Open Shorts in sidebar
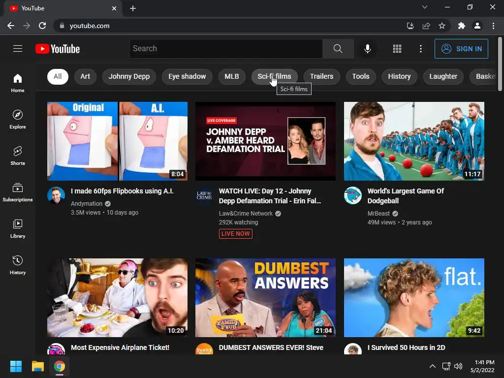 (x=18, y=156)
